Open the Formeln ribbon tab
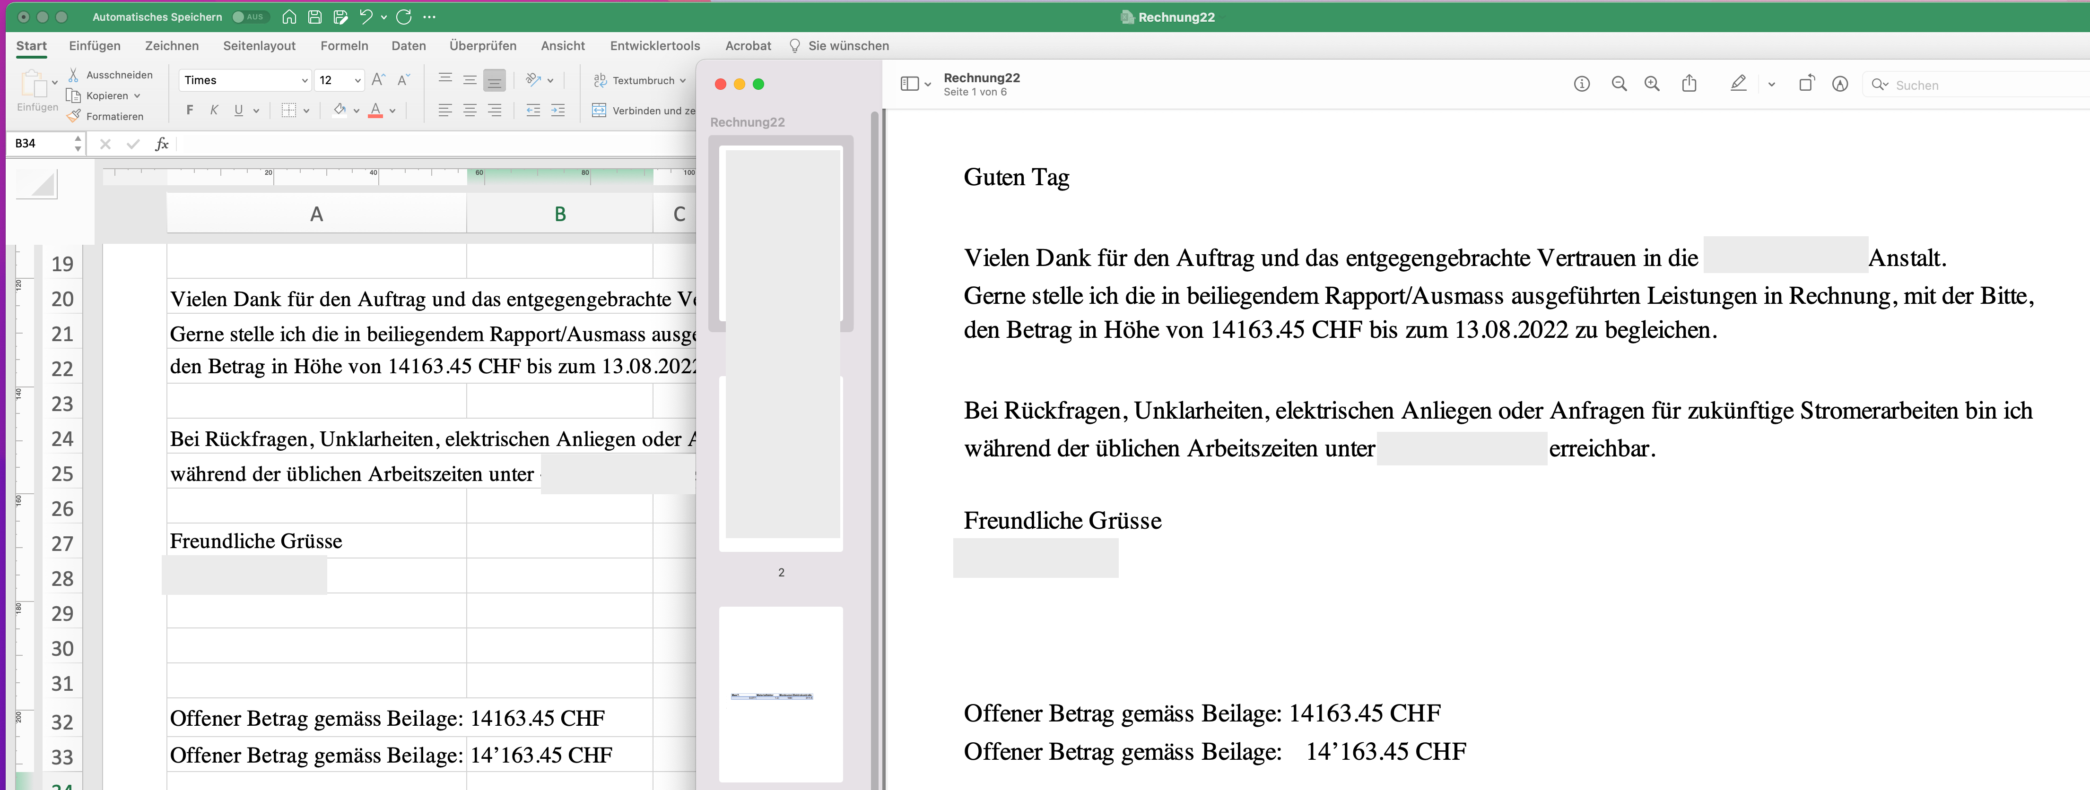Screen dimensions: 2090x790 [344, 45]
